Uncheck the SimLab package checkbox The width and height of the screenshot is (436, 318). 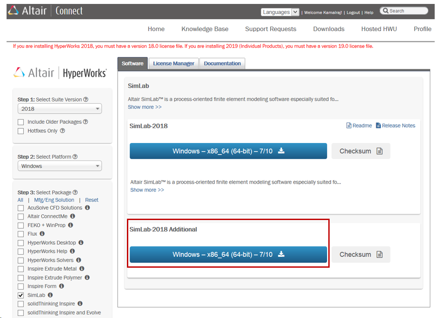[21, 295]
